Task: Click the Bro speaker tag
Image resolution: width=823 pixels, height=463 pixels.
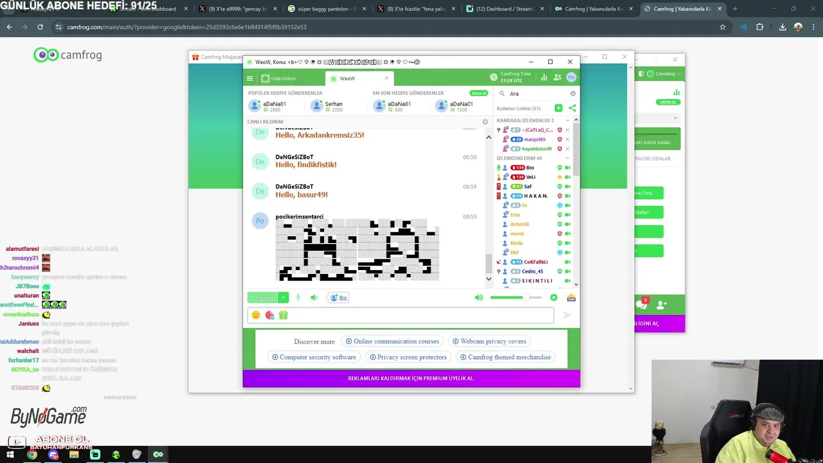Action: click(338, 298)
